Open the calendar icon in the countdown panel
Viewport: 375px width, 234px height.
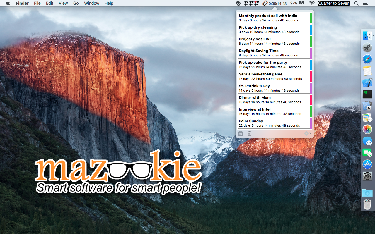(x=241, y=133)
